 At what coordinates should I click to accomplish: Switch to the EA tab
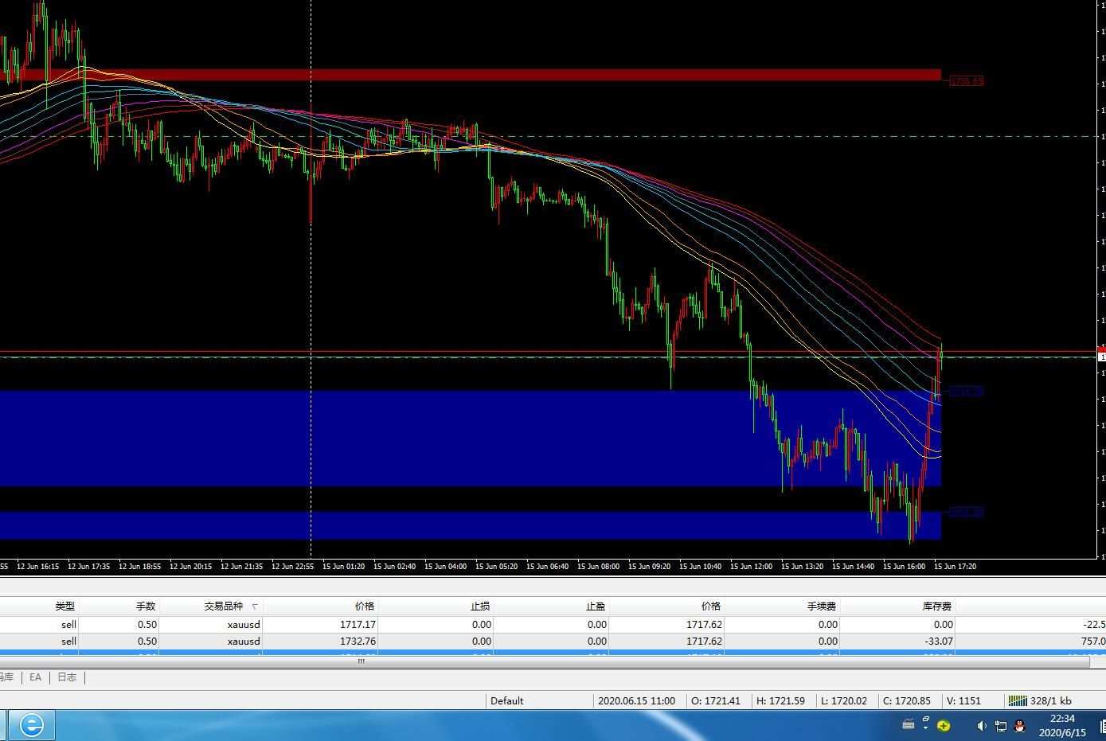35,677
